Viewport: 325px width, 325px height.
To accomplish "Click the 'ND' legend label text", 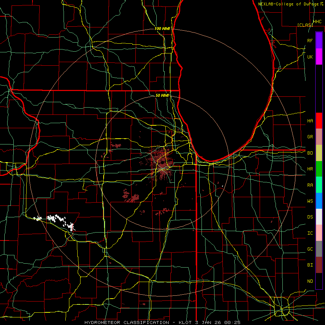I will click(310, 281).
